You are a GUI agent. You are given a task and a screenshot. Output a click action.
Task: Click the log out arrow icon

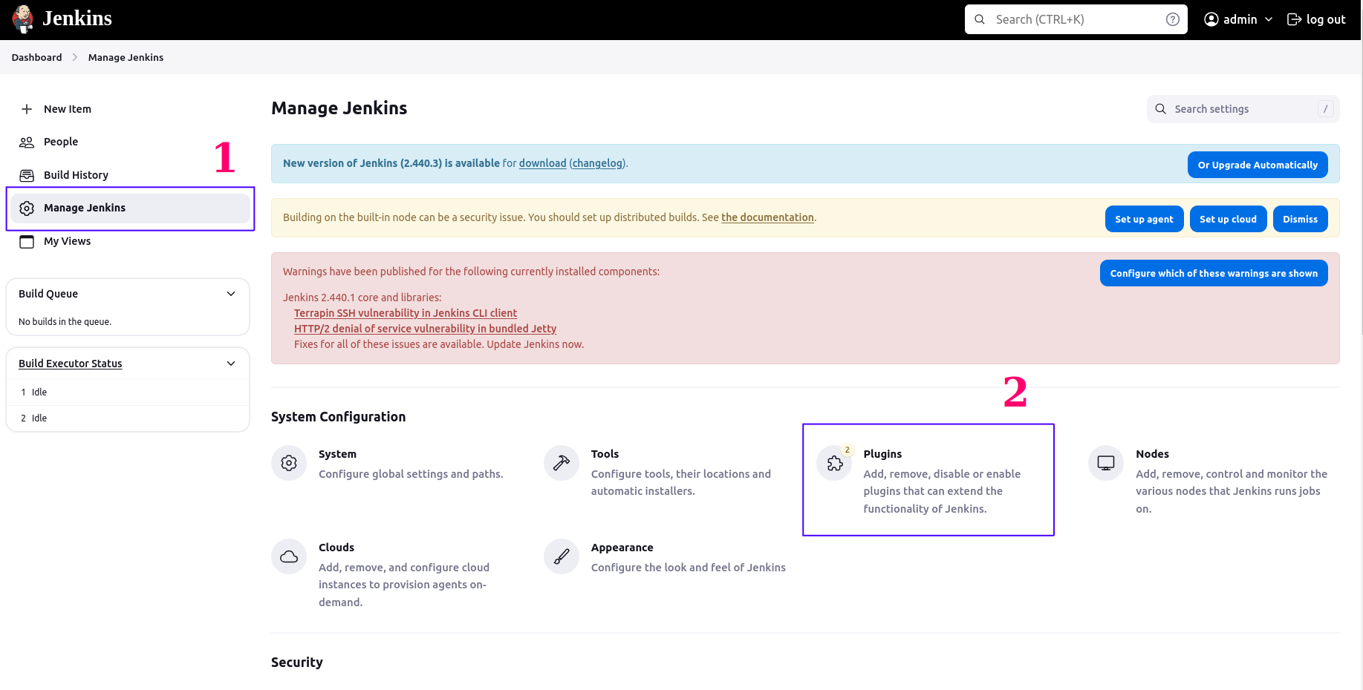1295,19
